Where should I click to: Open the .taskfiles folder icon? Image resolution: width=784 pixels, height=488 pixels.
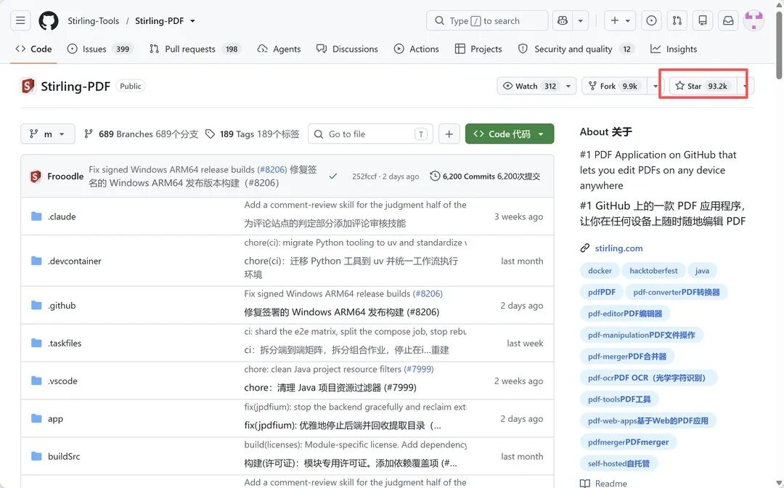coord(36,343)
